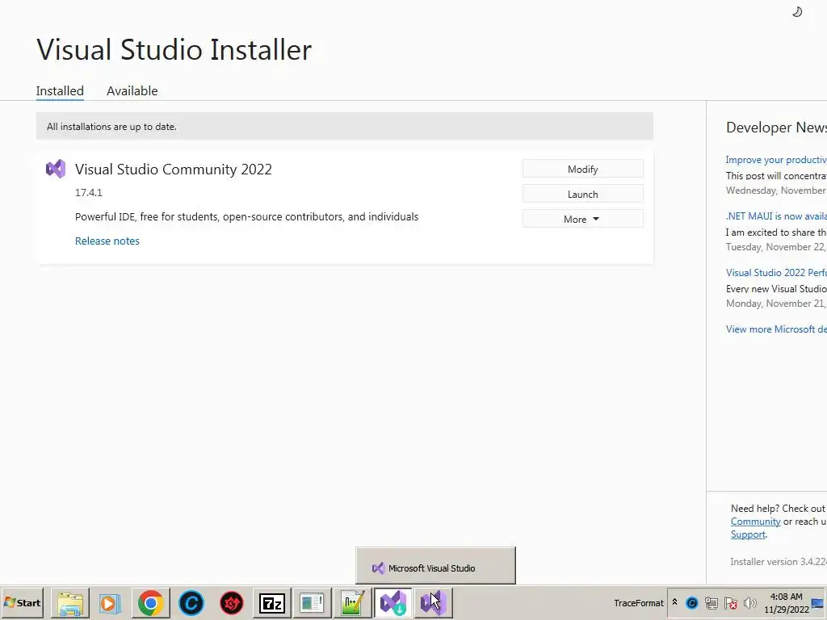
Task: Click View more Microsoft developer news link
Action: click(x=776, y=329)
